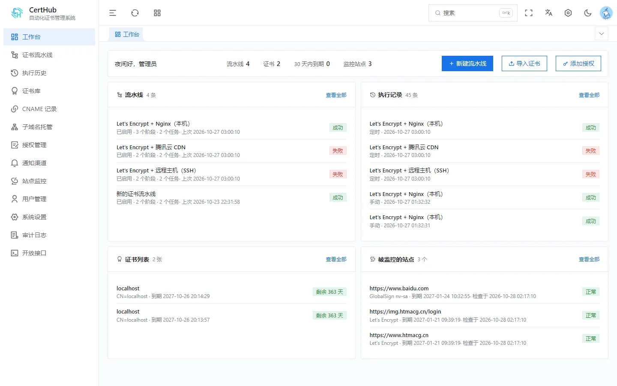Open the https://img.htmacg.cn/login site row
The height and width of the screenshot is (386, 617).
pos(485,315)
